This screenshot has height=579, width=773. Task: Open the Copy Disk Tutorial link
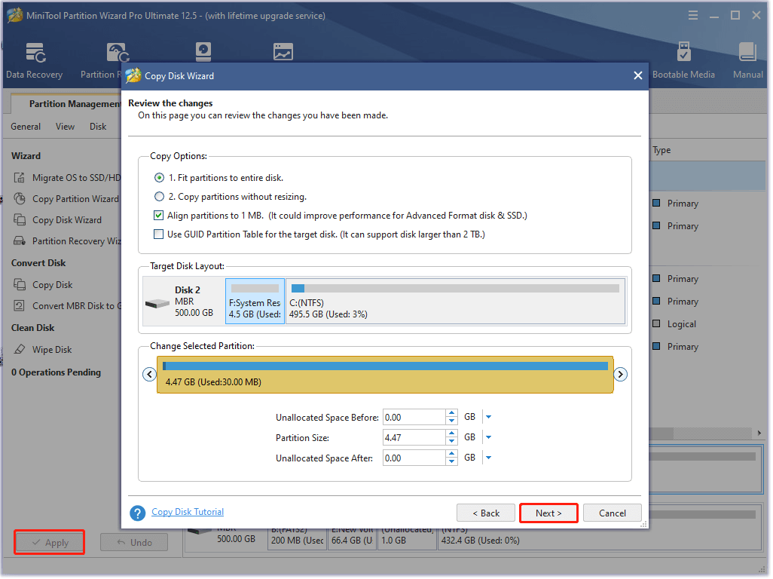[x=188, y=512]
